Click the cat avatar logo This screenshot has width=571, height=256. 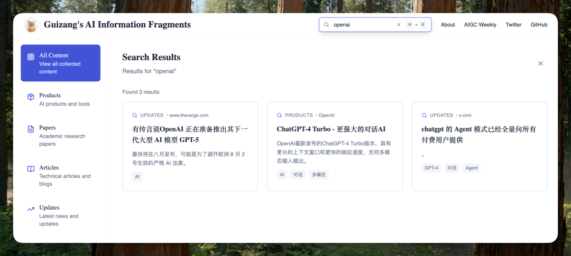pyautogui.click(x=31, y=25)
